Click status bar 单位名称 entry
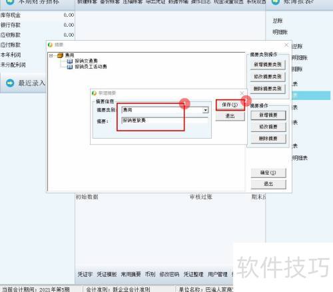 pyautogui.click(x=206, y=289)
